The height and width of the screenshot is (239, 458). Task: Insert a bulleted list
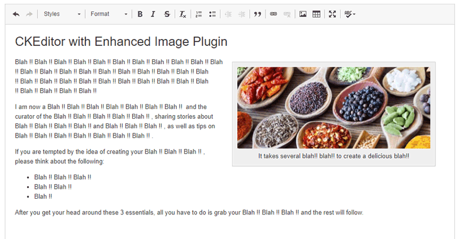tap(213, 14)
